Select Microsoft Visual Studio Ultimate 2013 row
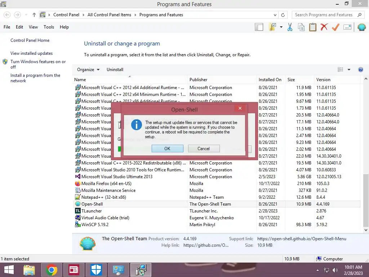Screen dimensions: 369x277 coord(216,177)
